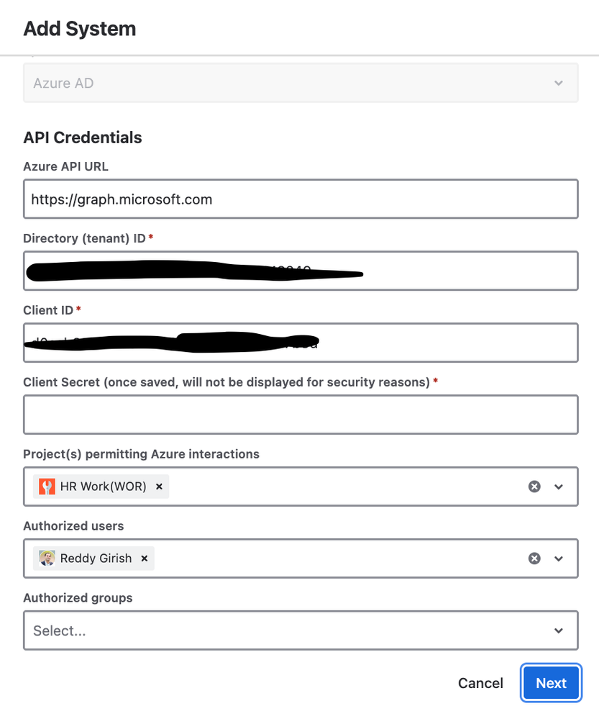Cancel the Add System dialog
Viewport: 599px width, 719px height.
[480, 683]
